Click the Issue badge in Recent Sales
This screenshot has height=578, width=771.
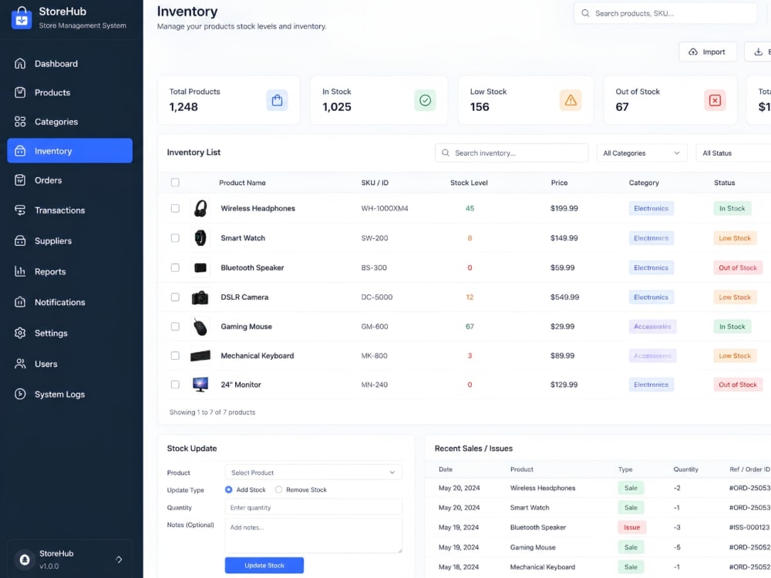[x=632, y=527]
